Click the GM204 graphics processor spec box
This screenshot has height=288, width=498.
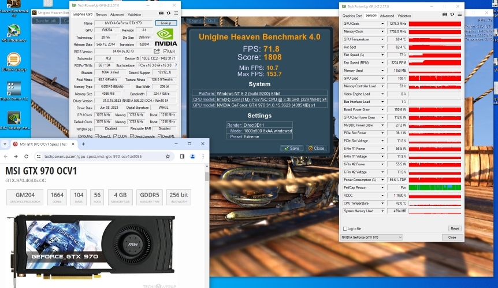click(x=25, y=197)
